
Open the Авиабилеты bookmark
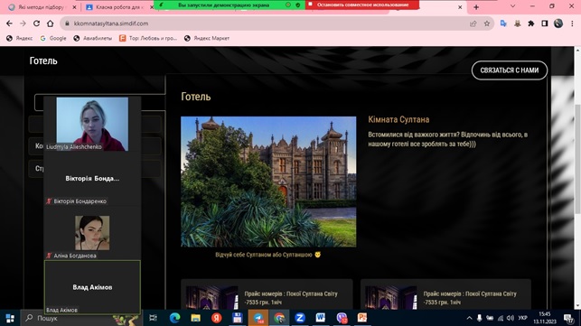coord(93,38)
